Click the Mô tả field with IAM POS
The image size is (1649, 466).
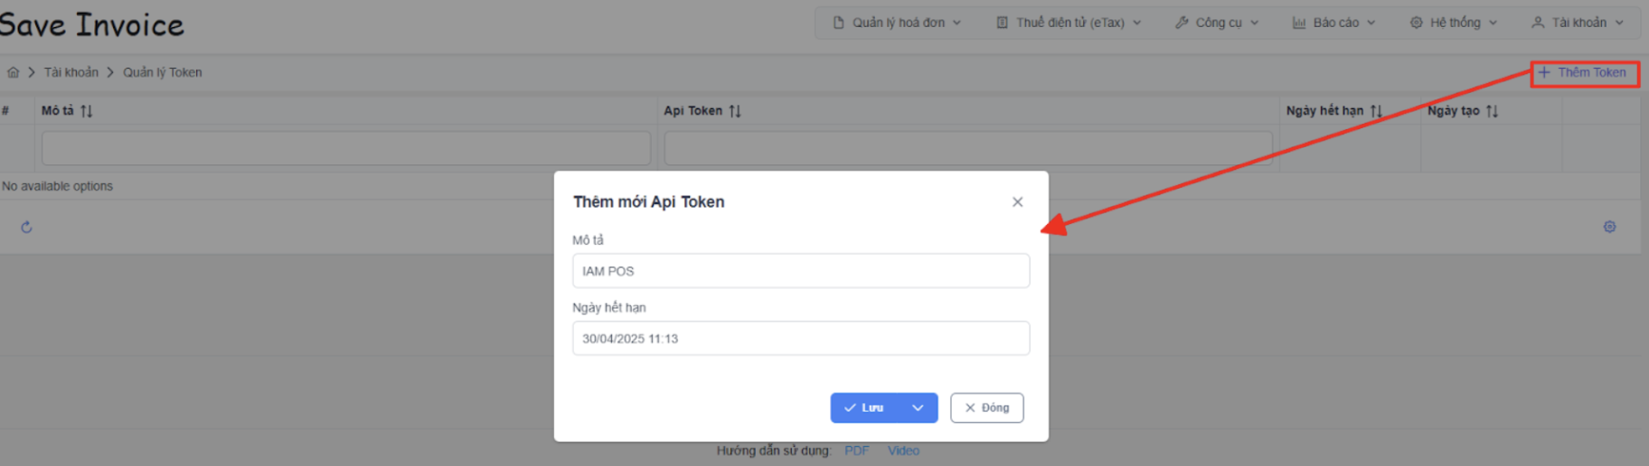point(801,271)
